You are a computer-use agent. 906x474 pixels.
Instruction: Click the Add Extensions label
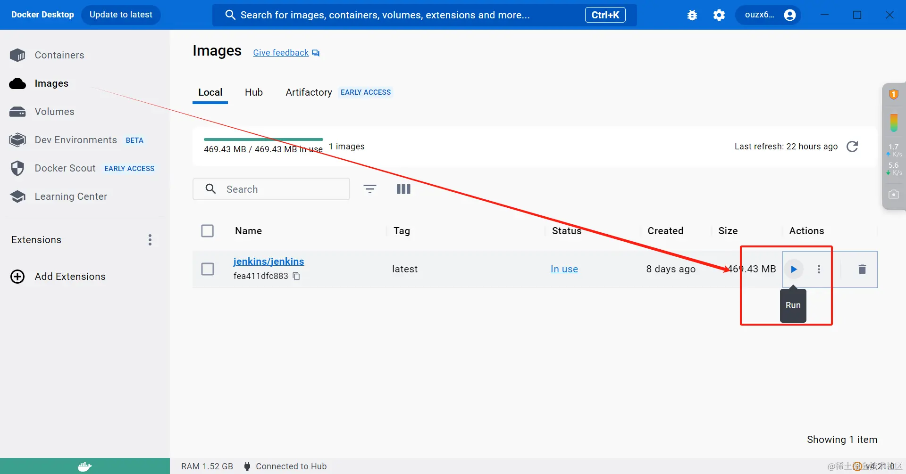(70, 277)
